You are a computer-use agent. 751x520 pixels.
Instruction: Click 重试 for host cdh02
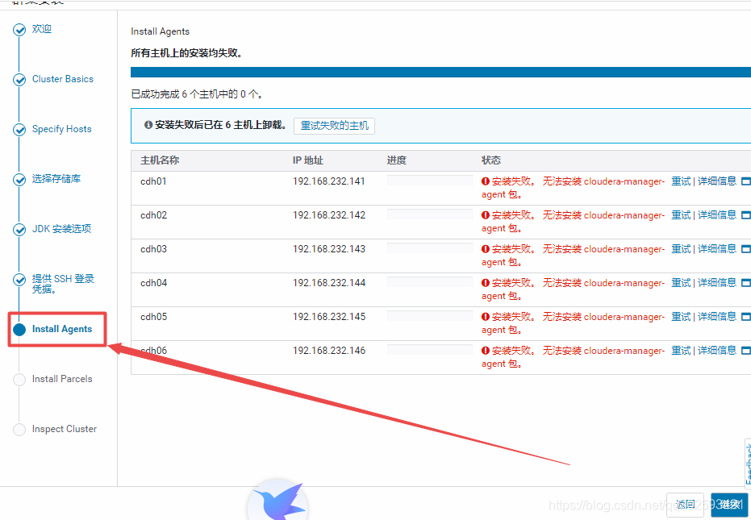click(681, 215)
